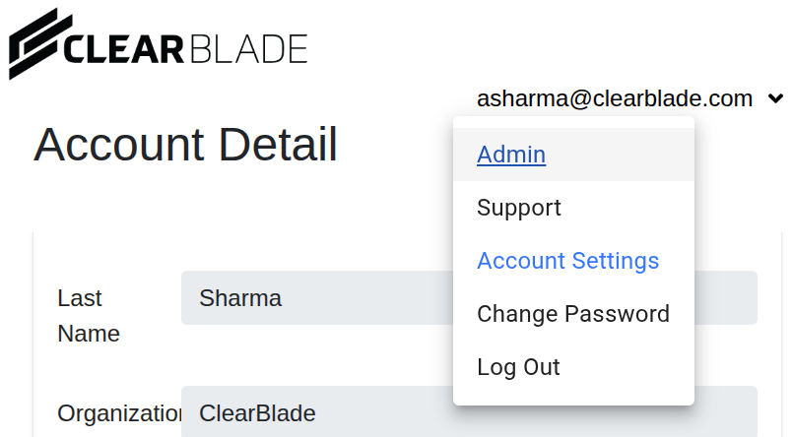
Task: Focus the Last Name input field
Action: [315, 298]
